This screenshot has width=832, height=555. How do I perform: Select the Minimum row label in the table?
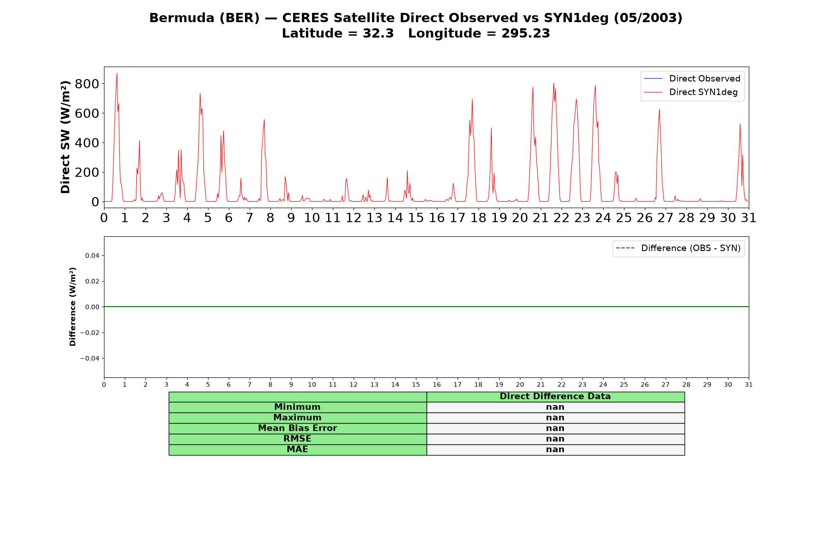point(297,407)
